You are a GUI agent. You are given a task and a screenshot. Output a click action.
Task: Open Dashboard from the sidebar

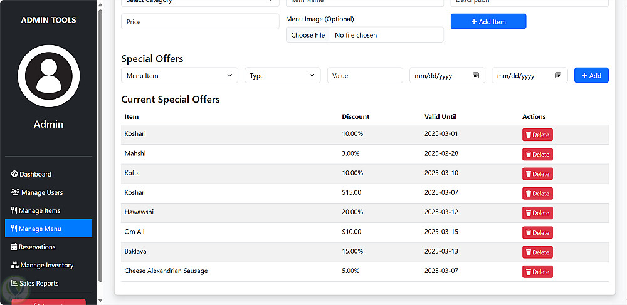pyautogui.click(x=35, y=174)
